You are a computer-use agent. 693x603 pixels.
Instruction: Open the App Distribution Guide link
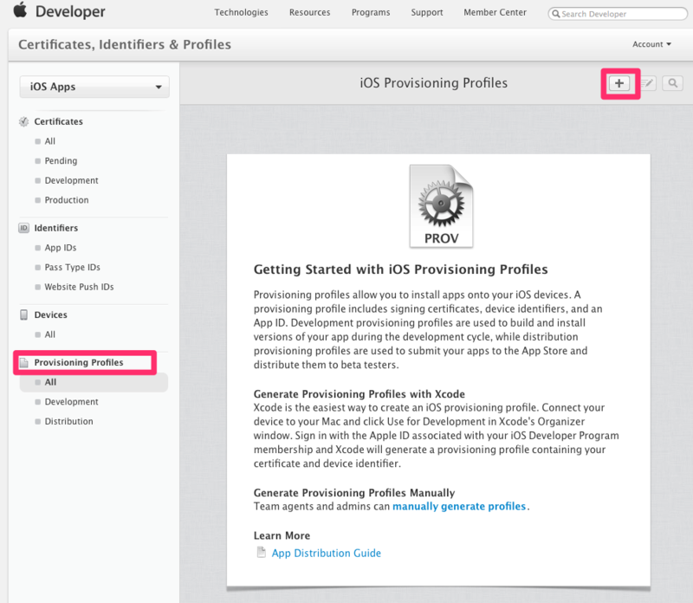327,553
